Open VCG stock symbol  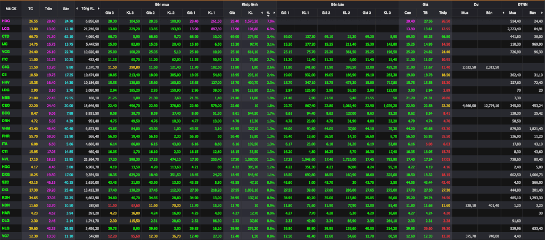(x=6, y=52)
